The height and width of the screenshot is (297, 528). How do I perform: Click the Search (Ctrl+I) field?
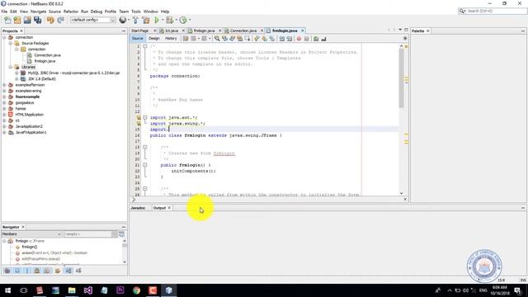[496, 11]
